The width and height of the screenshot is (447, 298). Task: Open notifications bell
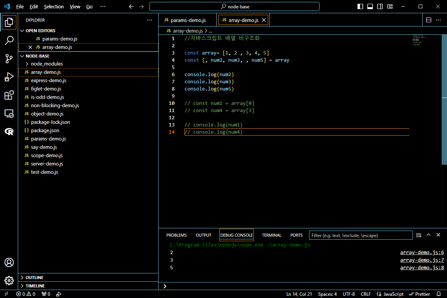pos(439,294)
